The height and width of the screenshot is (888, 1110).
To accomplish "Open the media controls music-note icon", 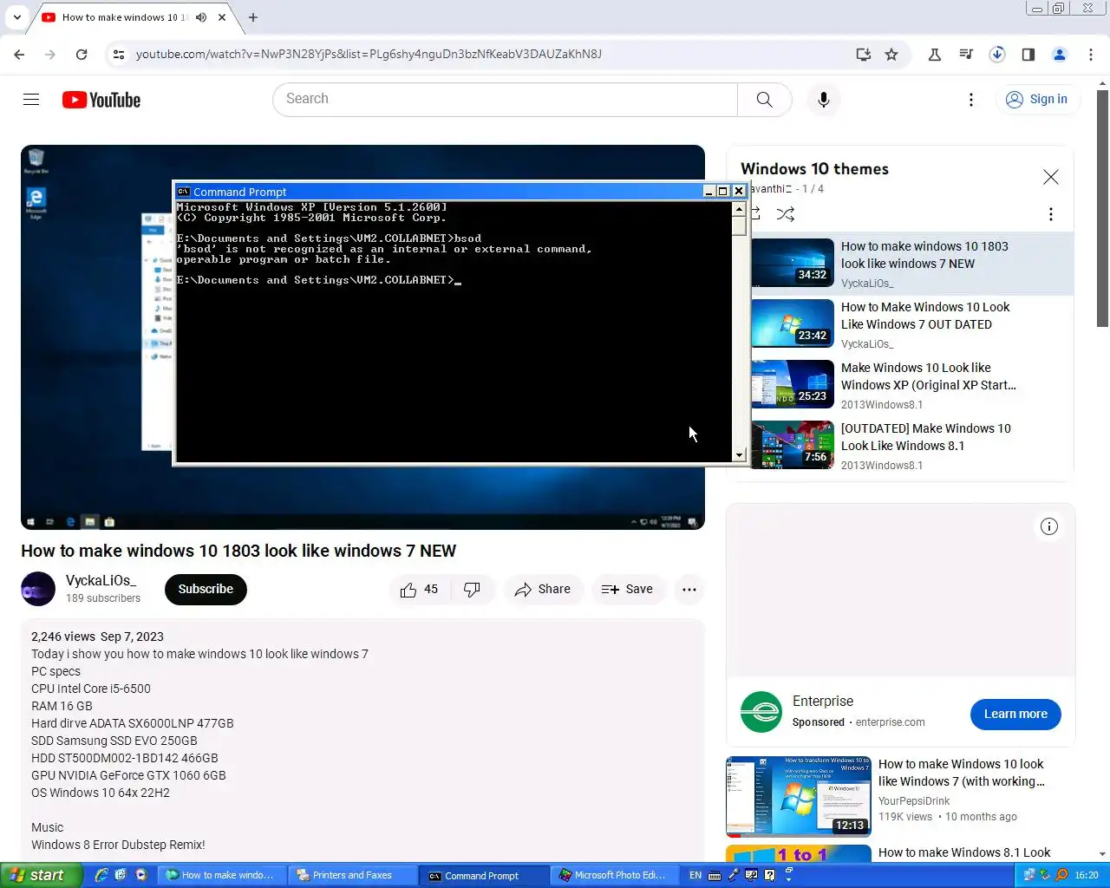I will [x=966, y=54].
